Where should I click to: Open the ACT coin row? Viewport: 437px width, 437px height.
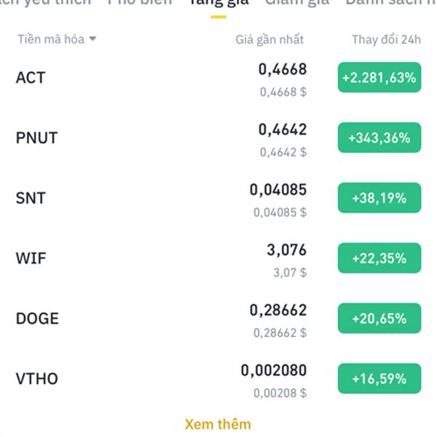(31, 77)
